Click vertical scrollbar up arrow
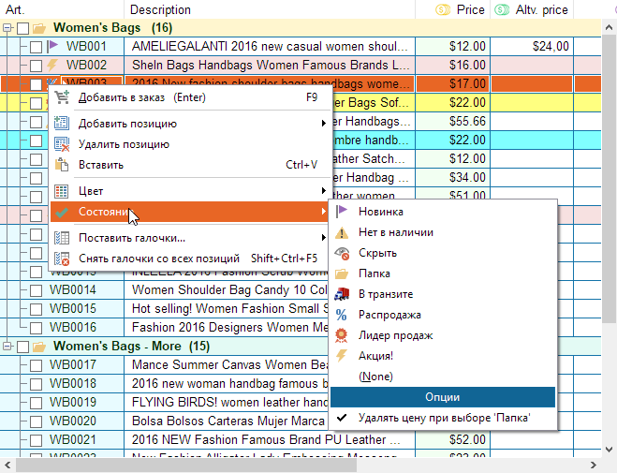The image size is (617, 473). (x=609, y=27)
